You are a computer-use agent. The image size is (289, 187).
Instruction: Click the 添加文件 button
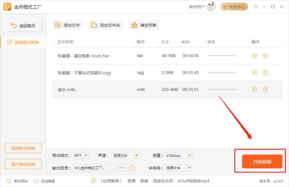click(x=67, y=25)
